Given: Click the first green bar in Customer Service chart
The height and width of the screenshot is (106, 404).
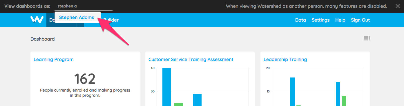Looking at the screenshot, I should coord(178,105).
